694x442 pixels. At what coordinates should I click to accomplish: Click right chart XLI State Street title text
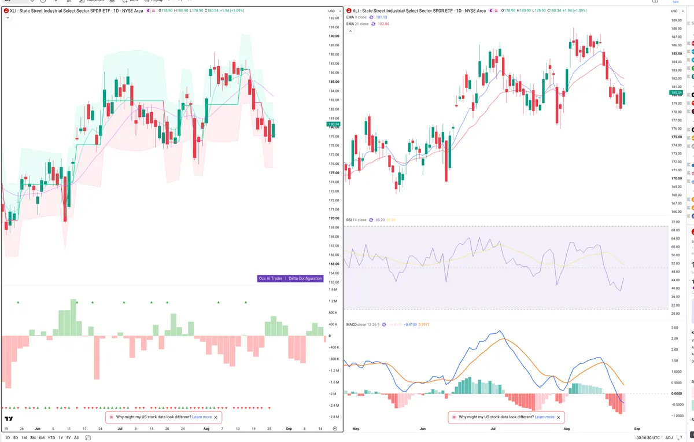point(420,10)
